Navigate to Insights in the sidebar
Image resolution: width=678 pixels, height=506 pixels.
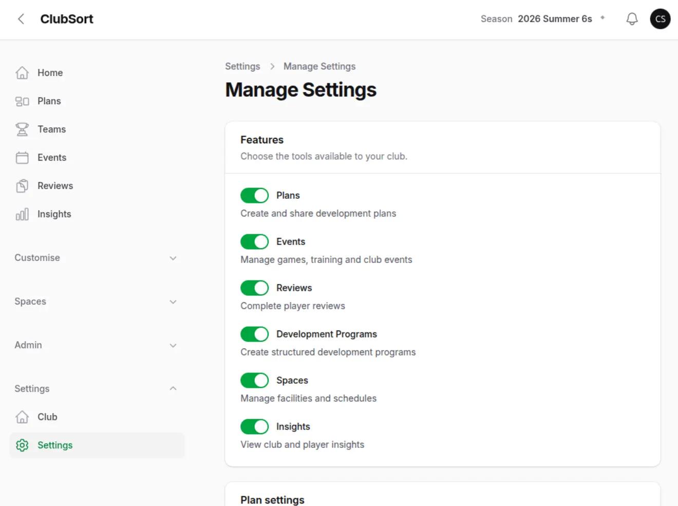coord(97,214)
